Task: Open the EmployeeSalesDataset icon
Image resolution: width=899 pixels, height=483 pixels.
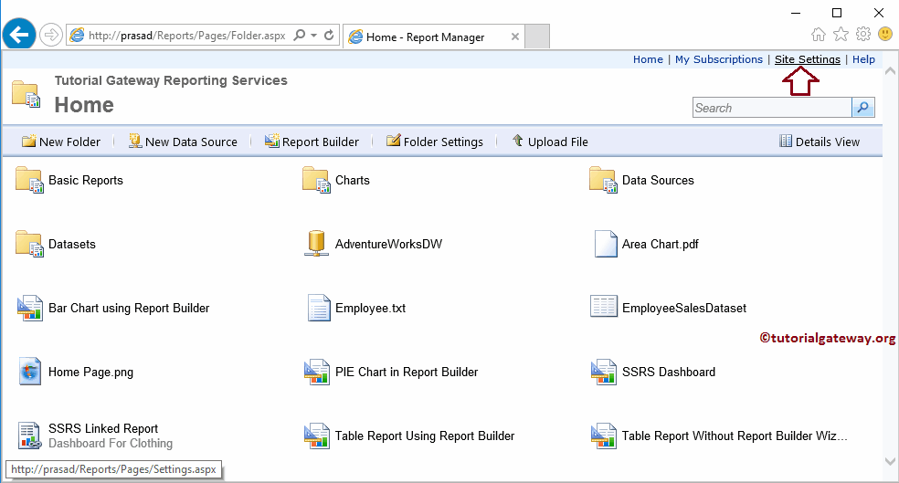Action: [604, 308]
